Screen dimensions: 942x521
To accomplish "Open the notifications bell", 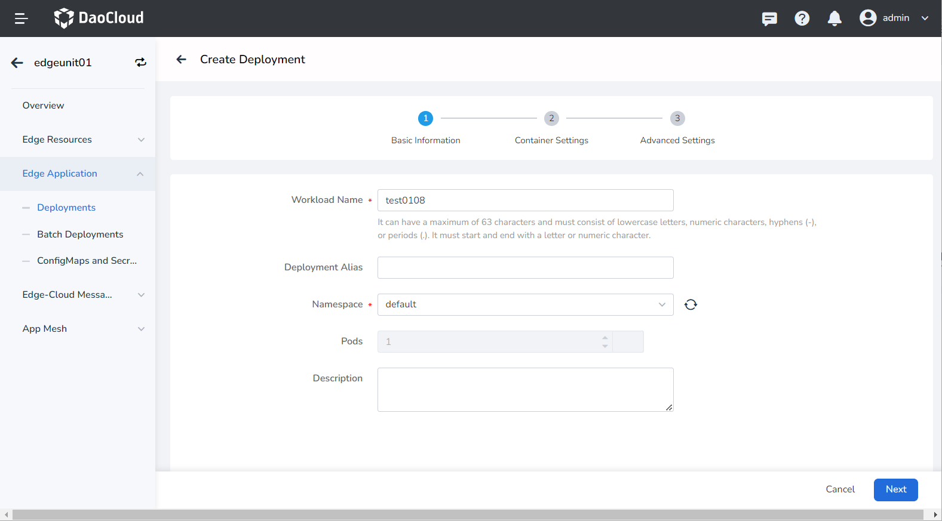I will pos(834,19).
